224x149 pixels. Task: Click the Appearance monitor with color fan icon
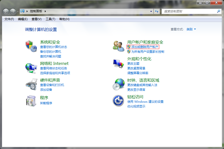click(x=118, y=64)
